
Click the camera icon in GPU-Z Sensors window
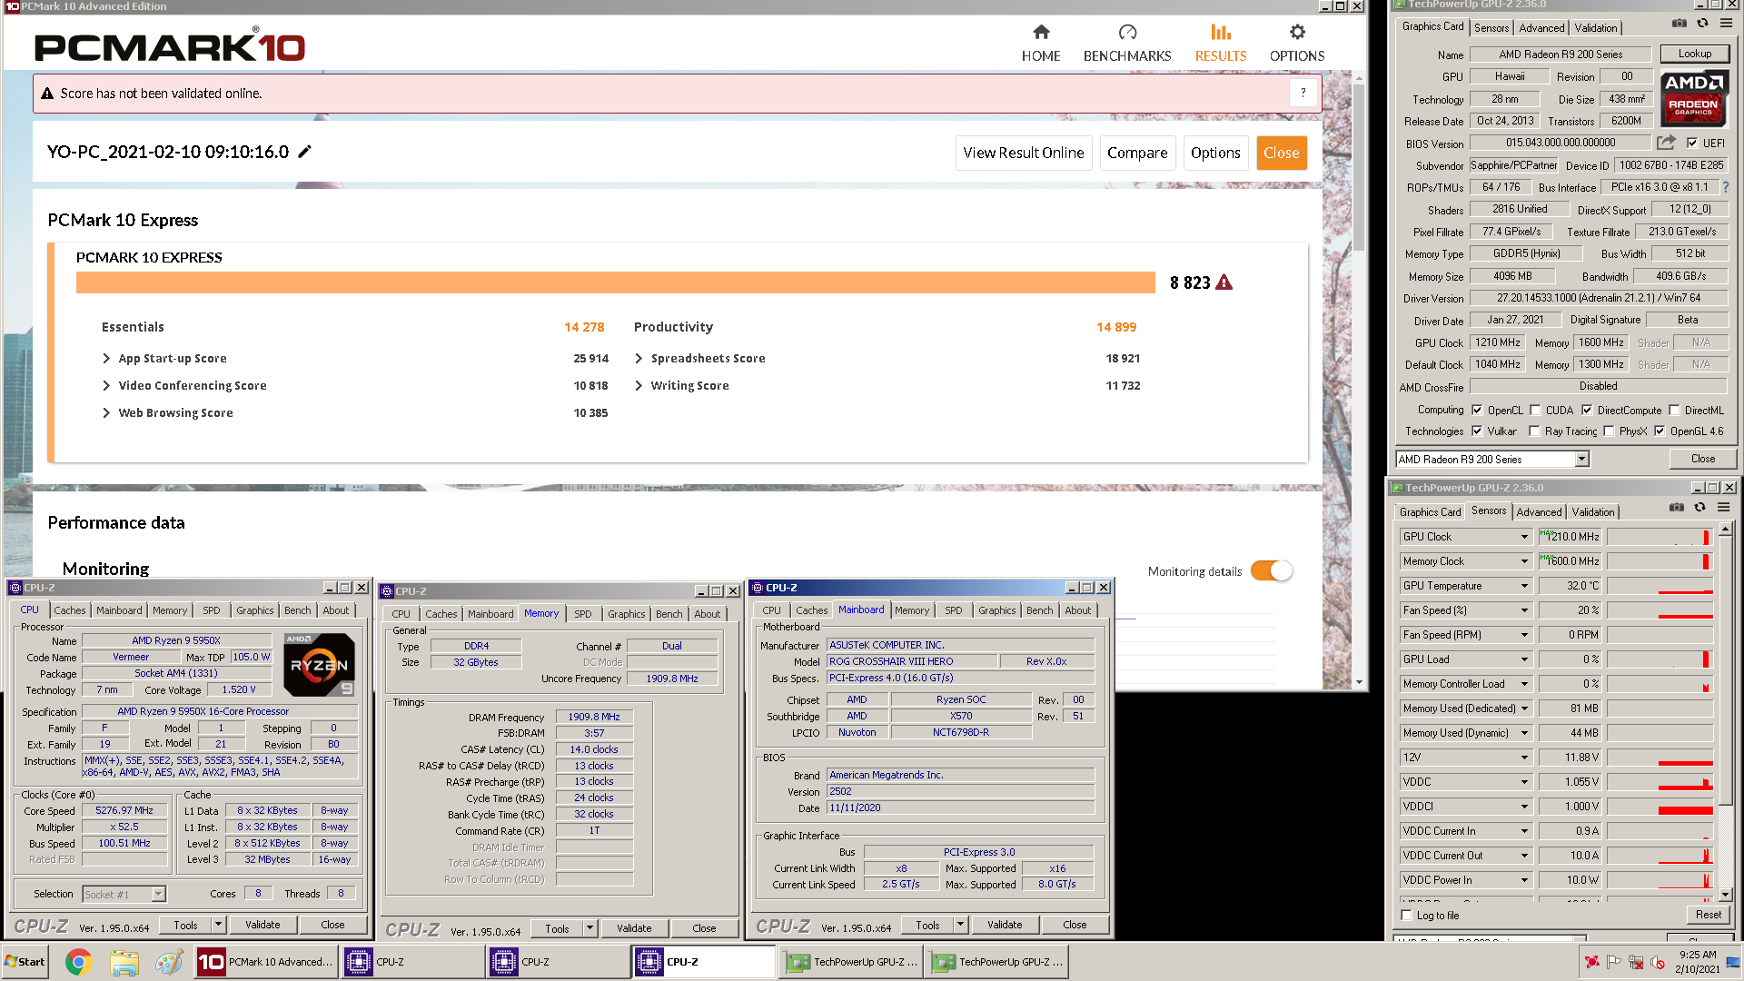(1677, 508)
